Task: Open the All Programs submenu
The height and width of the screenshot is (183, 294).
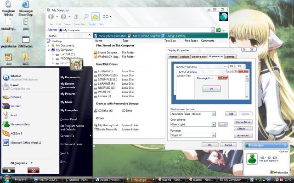Action: (x=22, y=163)
